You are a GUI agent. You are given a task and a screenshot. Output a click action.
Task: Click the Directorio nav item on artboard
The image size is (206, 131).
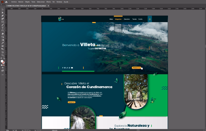[x=127, y=19]
